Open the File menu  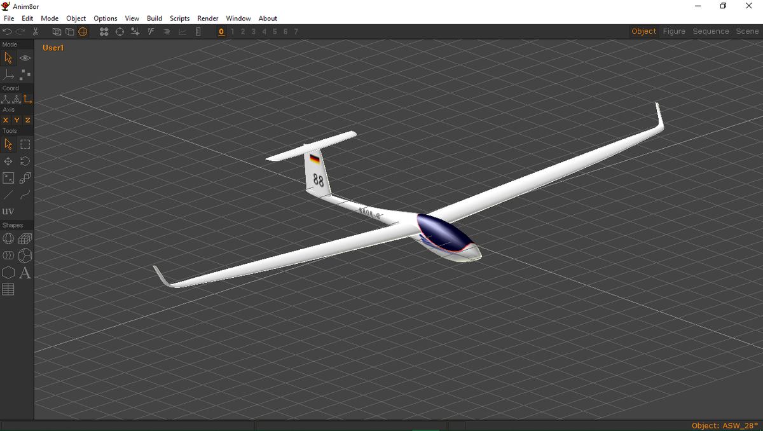pos(9,18)
